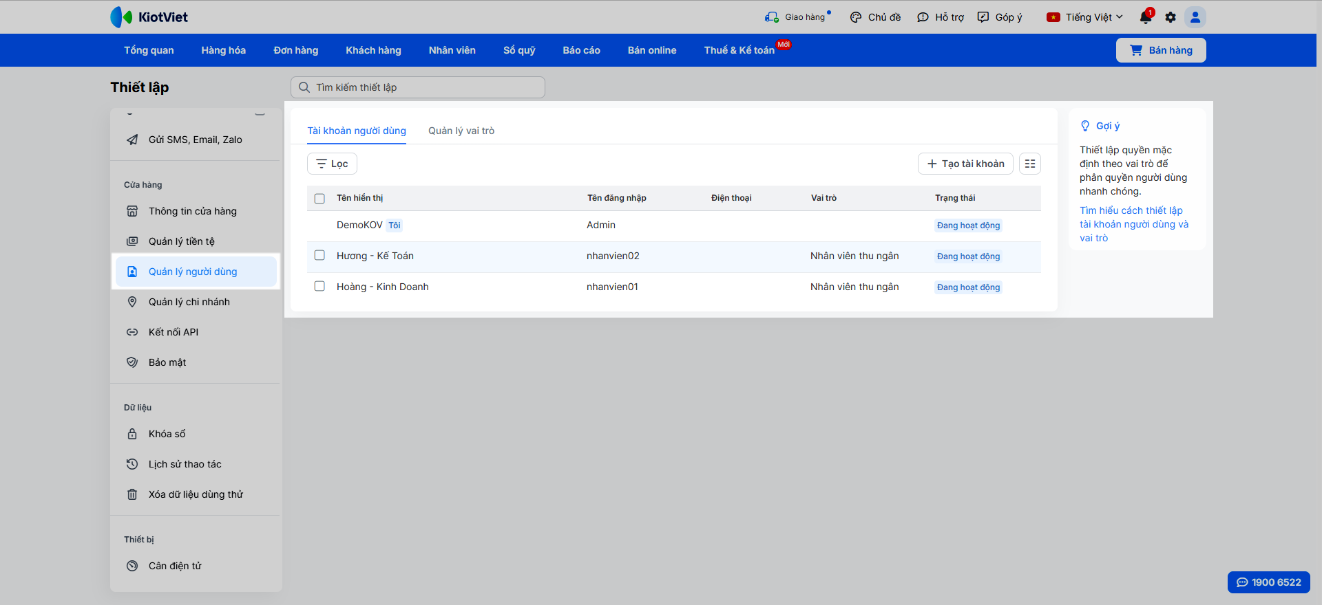1322x605 pixels.
Task: Click the nhanvien02 login name
Action: (613, 256)
